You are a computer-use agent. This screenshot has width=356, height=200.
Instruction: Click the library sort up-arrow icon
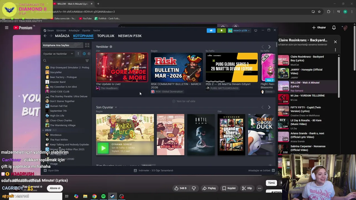(x=78, y=54)
